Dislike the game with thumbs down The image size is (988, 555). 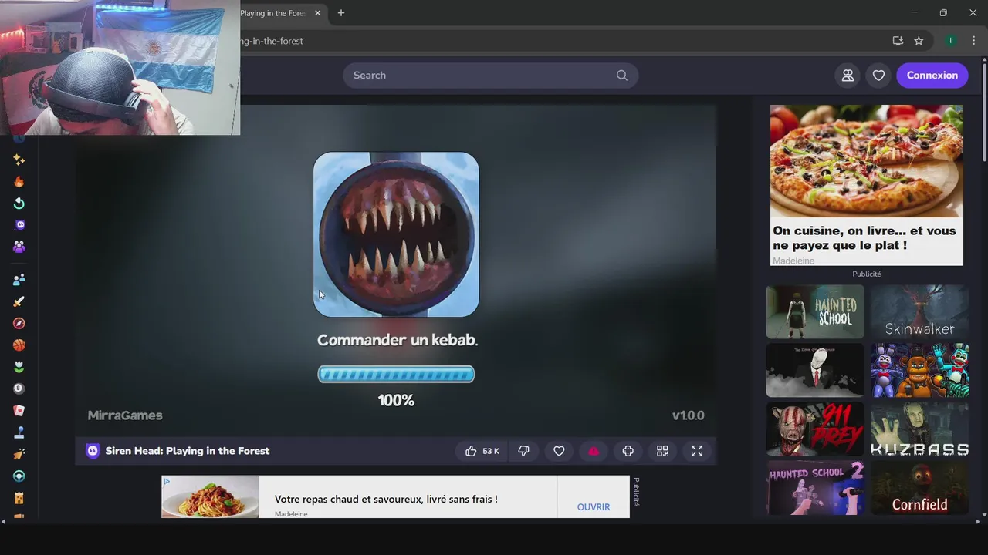click(x=523, y=451)
